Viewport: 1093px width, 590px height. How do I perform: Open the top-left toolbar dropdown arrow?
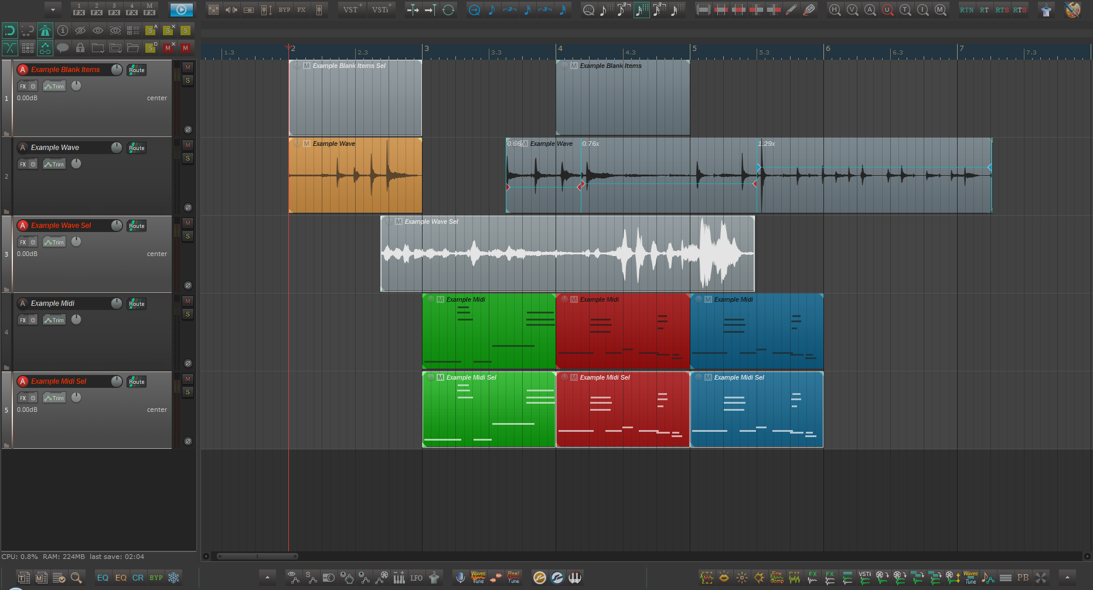[x=53, y=10]
